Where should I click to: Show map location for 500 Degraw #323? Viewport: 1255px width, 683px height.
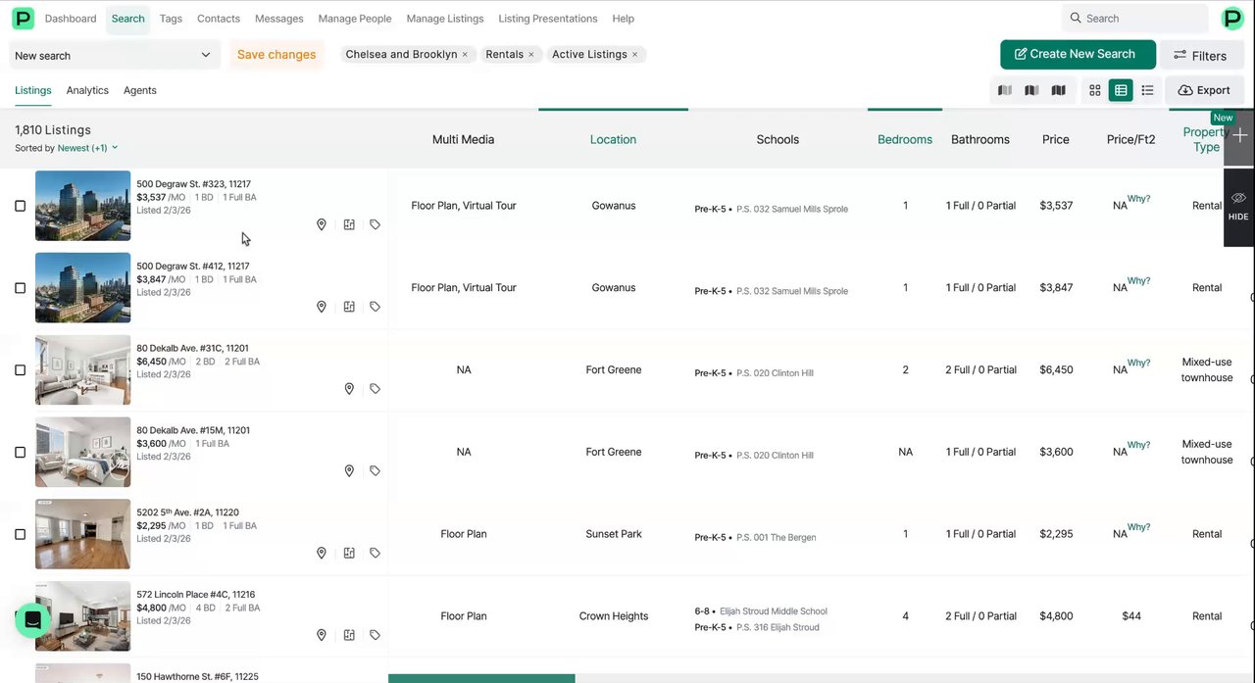[x=321, y=224]
